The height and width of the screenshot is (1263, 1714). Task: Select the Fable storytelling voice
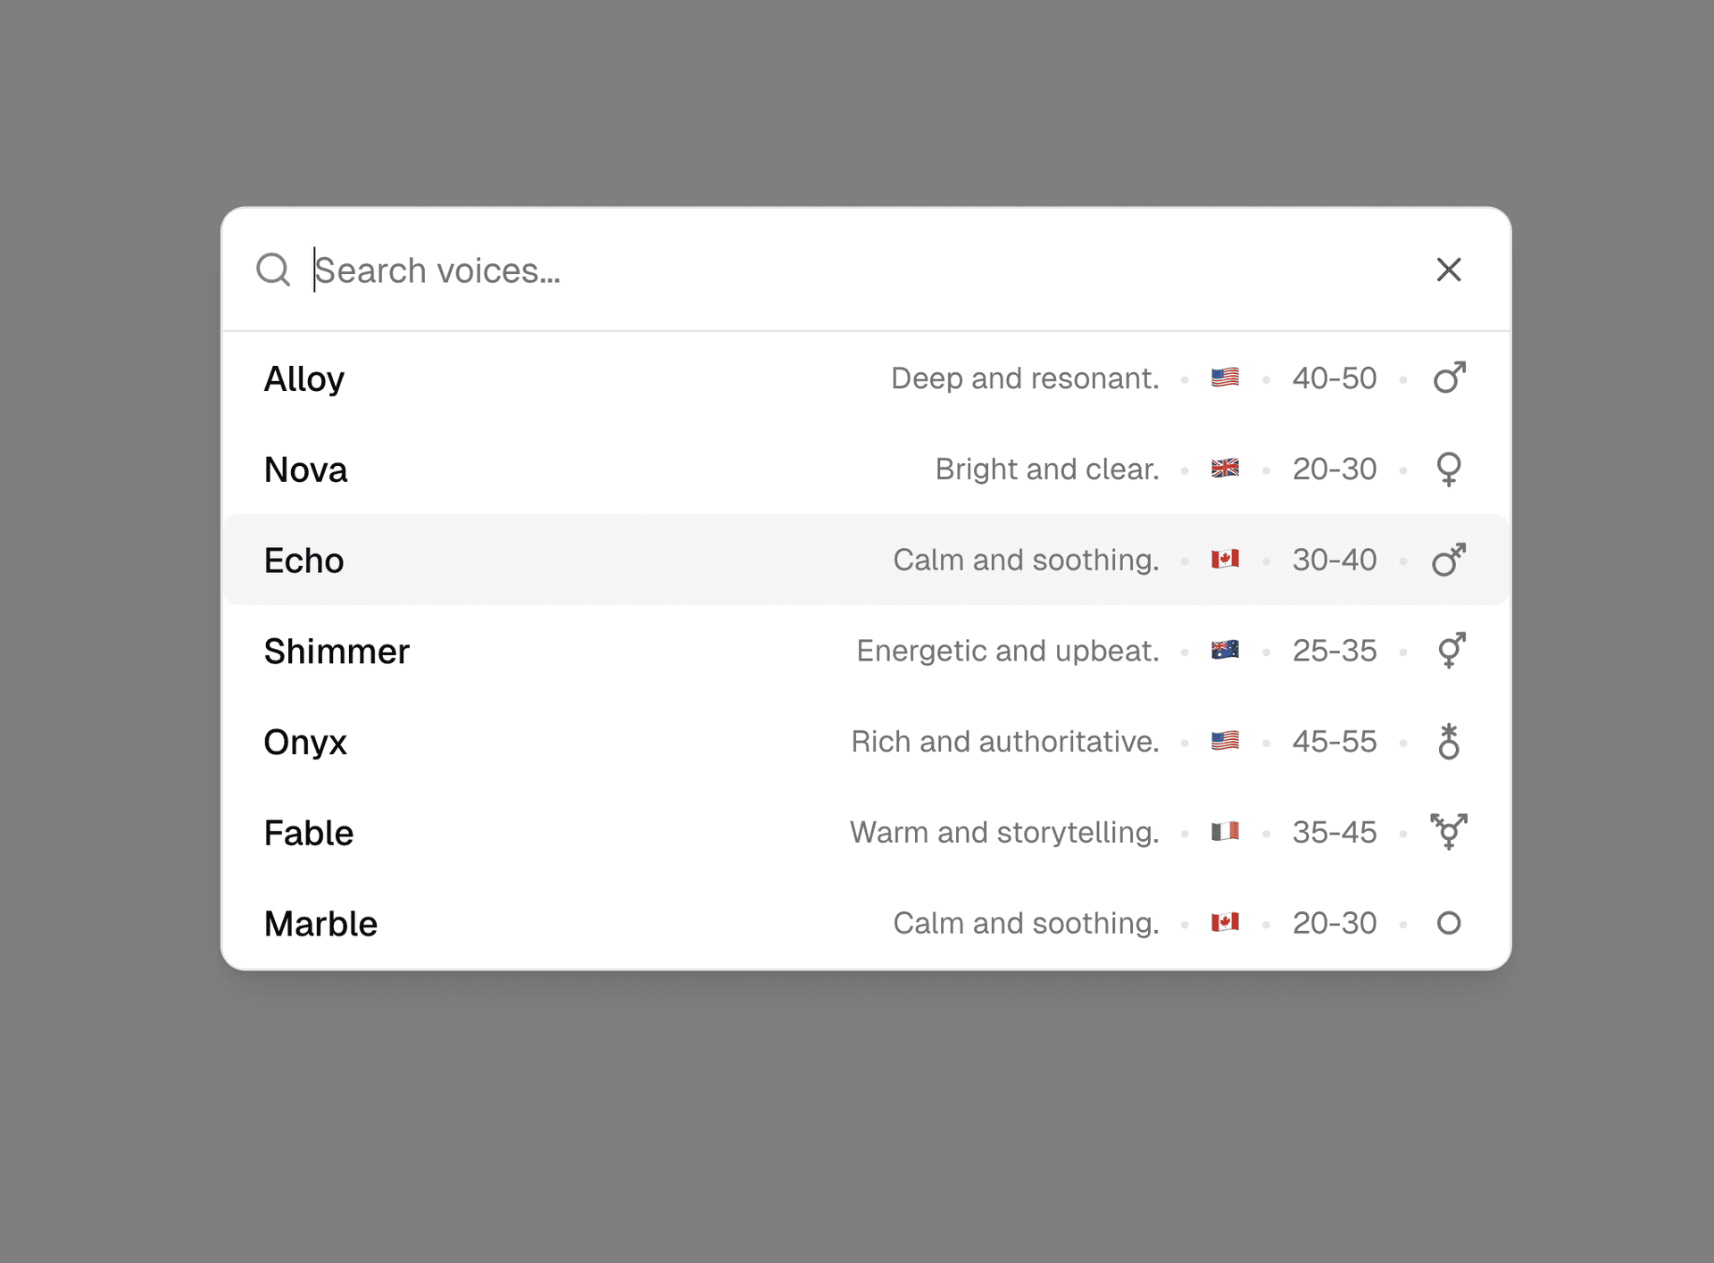pyautogui.click(x=309, y=833)
